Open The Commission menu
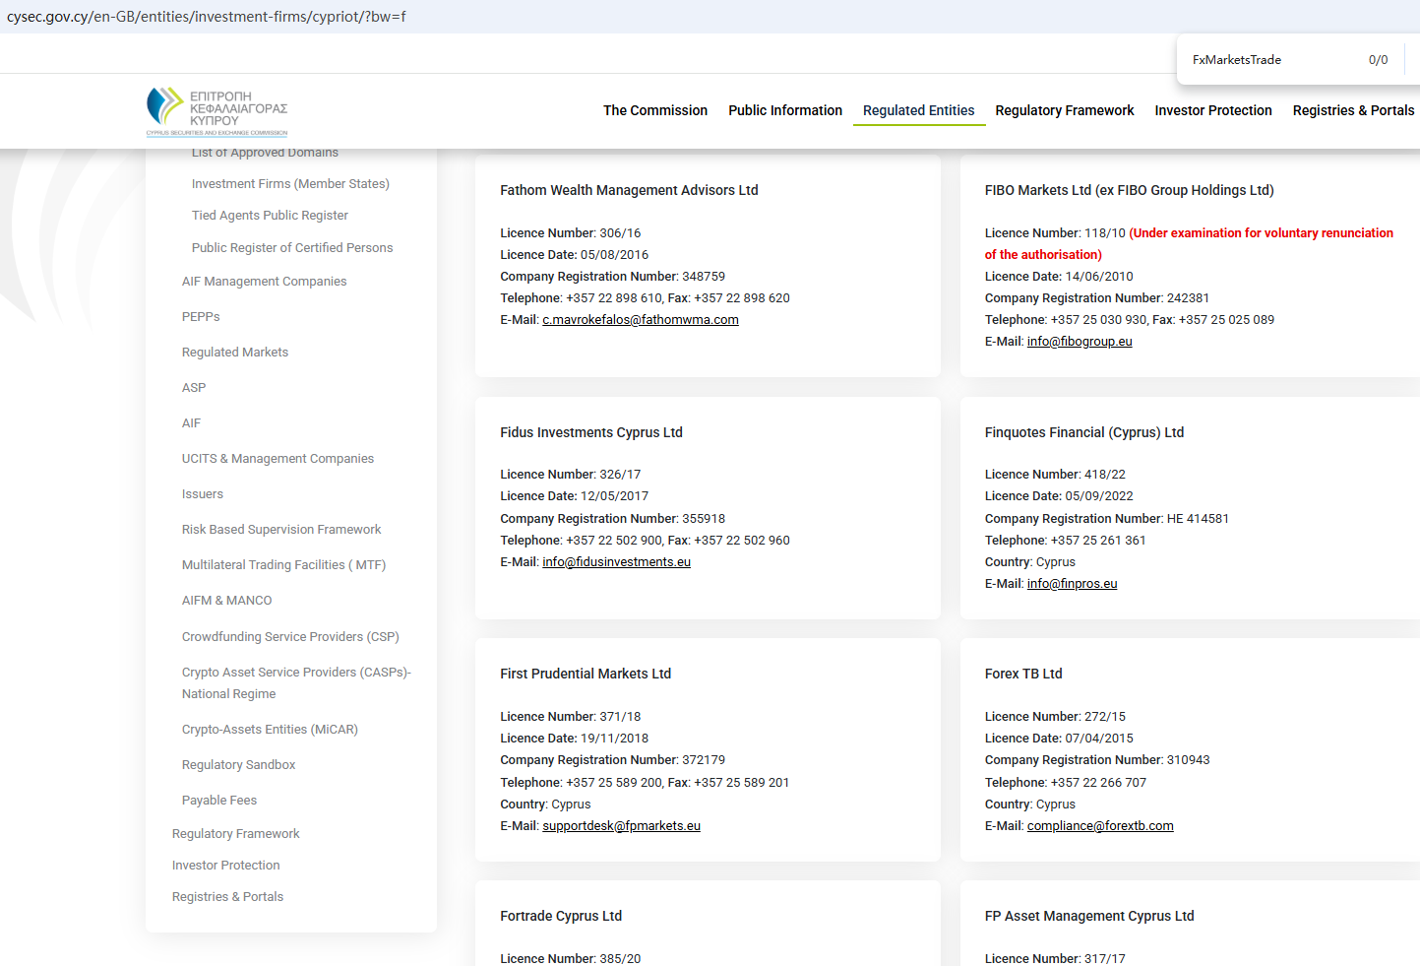 tap(654, 110)
